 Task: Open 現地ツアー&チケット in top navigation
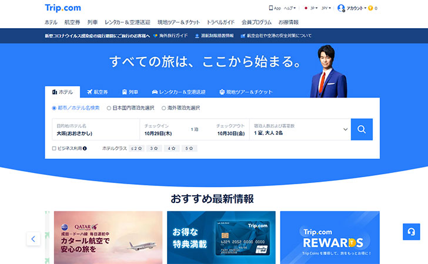tap(179, 22)
